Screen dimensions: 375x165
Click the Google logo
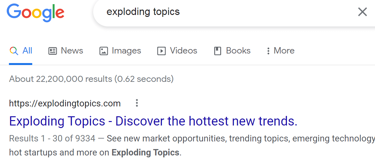tap(35, 13)
